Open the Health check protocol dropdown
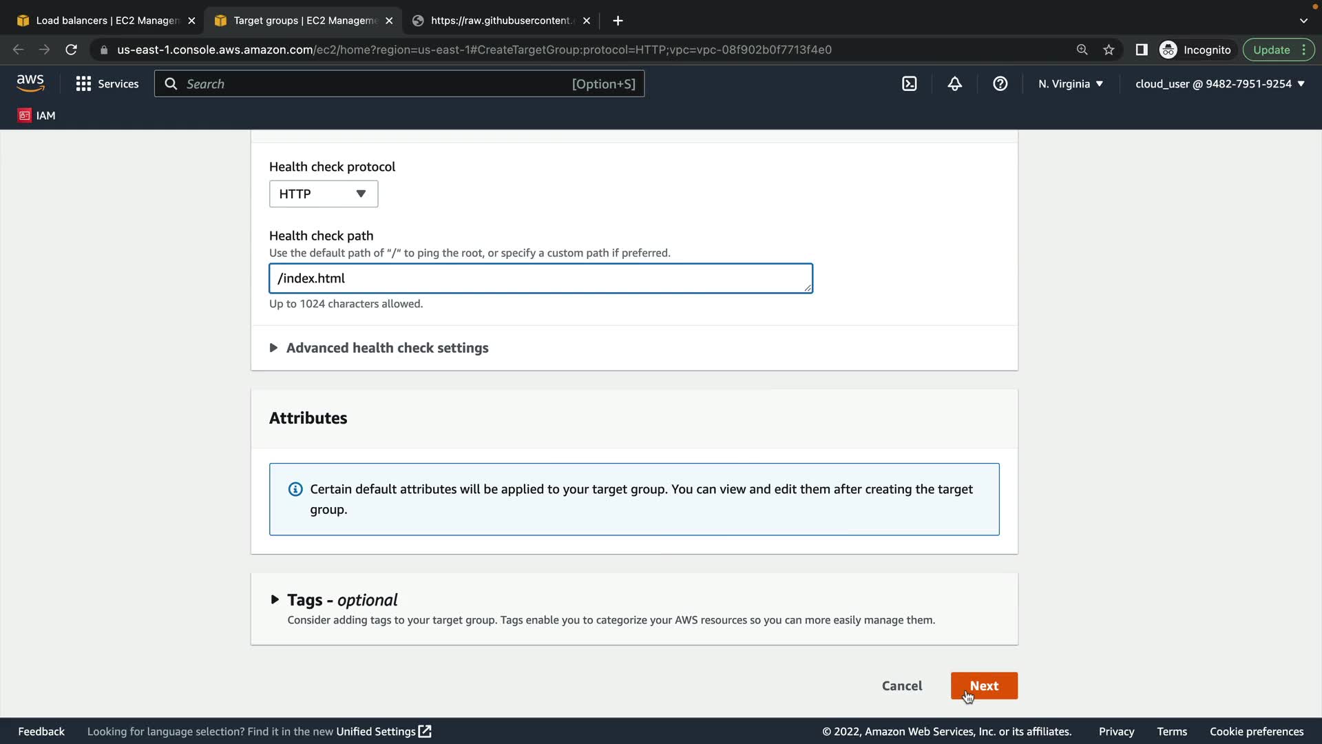The height and width of the screenshot is (744, 1322). (323, 194)
